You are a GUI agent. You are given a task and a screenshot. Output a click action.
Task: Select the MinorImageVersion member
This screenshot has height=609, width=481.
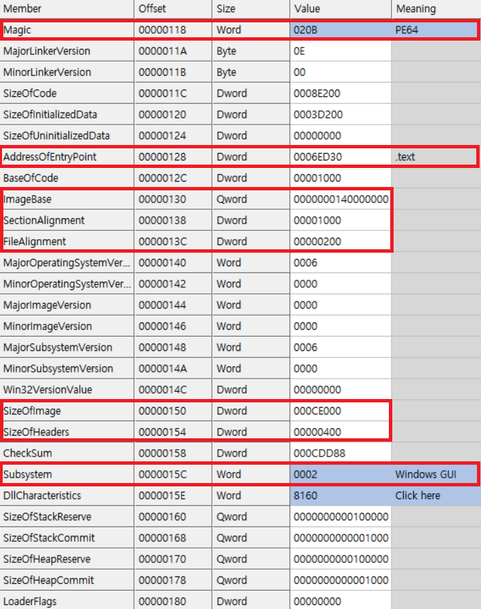67,327
